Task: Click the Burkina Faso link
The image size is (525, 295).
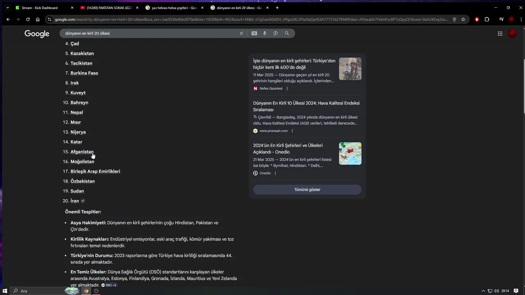Action: [84, 73]
